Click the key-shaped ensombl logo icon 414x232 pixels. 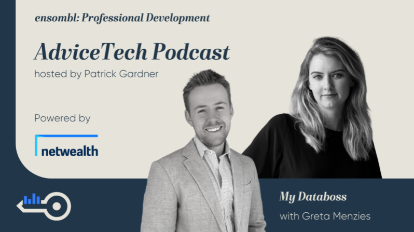44,206
